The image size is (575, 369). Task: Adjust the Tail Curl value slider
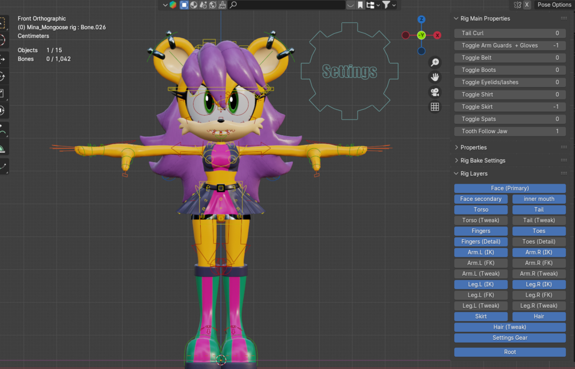click(510, 33)
